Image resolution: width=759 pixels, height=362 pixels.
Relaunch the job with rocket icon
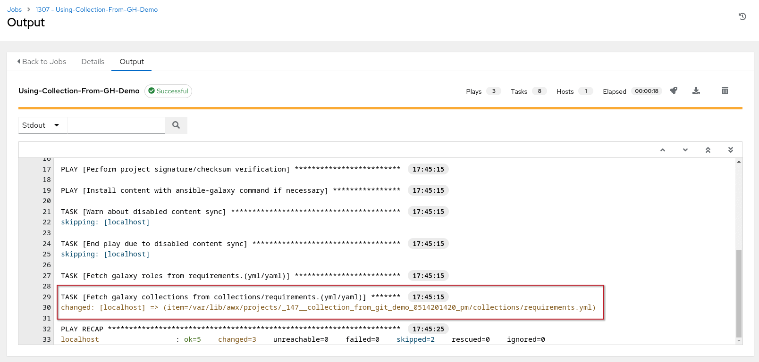[674, 90]
